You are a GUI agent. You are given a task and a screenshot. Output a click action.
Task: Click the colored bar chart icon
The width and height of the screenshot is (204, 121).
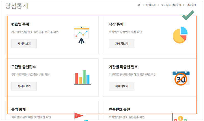coord(82,77)
